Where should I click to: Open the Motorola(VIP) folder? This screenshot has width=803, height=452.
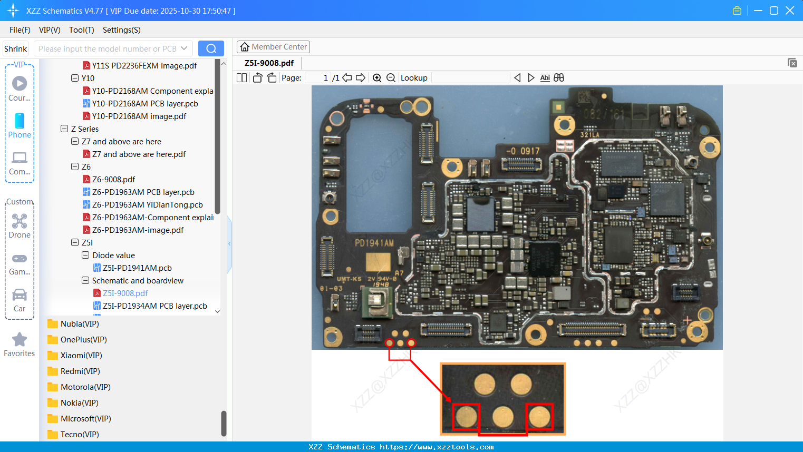pos(79,387)
